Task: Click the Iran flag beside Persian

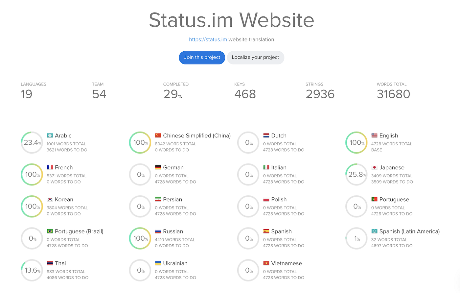Action: point(158,199)
